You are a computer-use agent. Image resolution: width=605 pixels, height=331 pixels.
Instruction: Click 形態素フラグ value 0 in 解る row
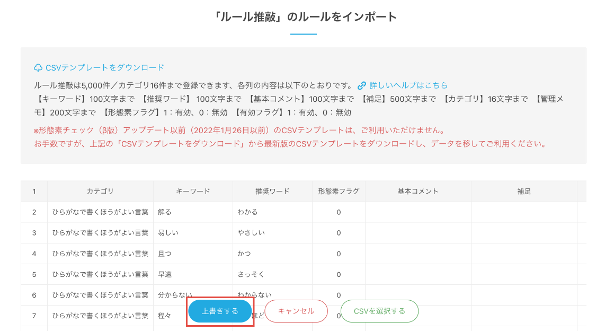(339, 212)
